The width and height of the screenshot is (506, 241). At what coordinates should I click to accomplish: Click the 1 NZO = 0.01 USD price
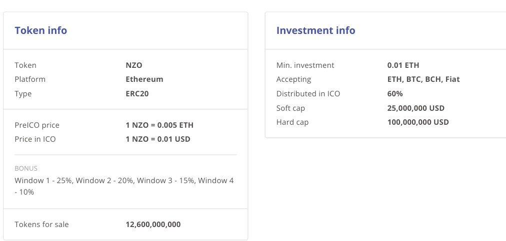(x=158, y=139)
